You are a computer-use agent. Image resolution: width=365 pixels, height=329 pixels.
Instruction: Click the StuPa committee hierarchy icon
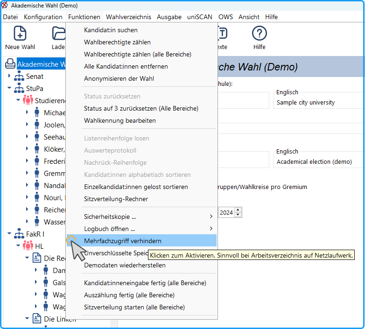19,88
